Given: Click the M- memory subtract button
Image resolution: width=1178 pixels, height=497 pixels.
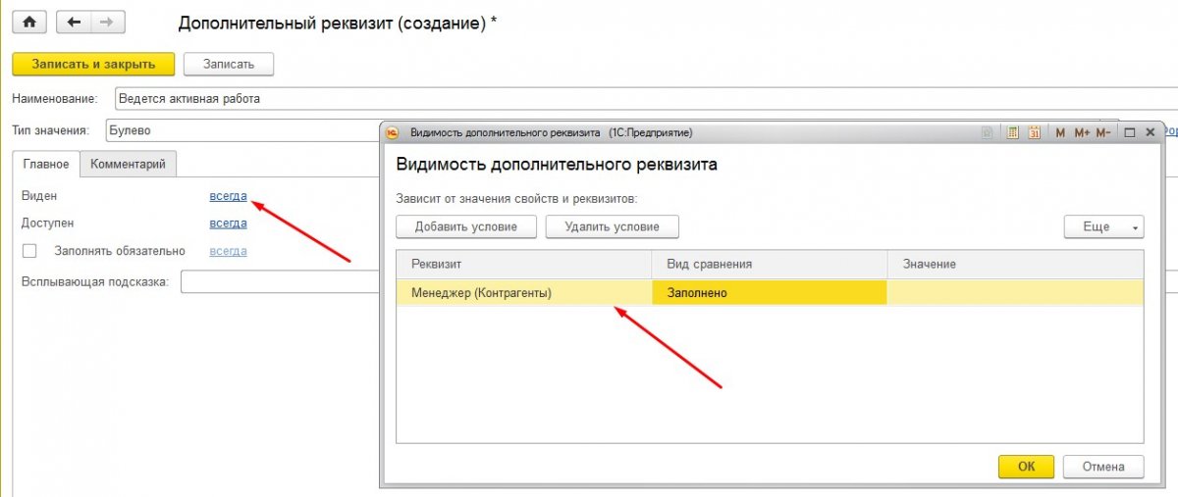Looking at the screenshot, I should tap(1103, 132).
